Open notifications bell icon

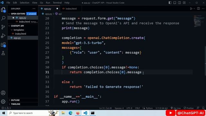click(203, 108)
